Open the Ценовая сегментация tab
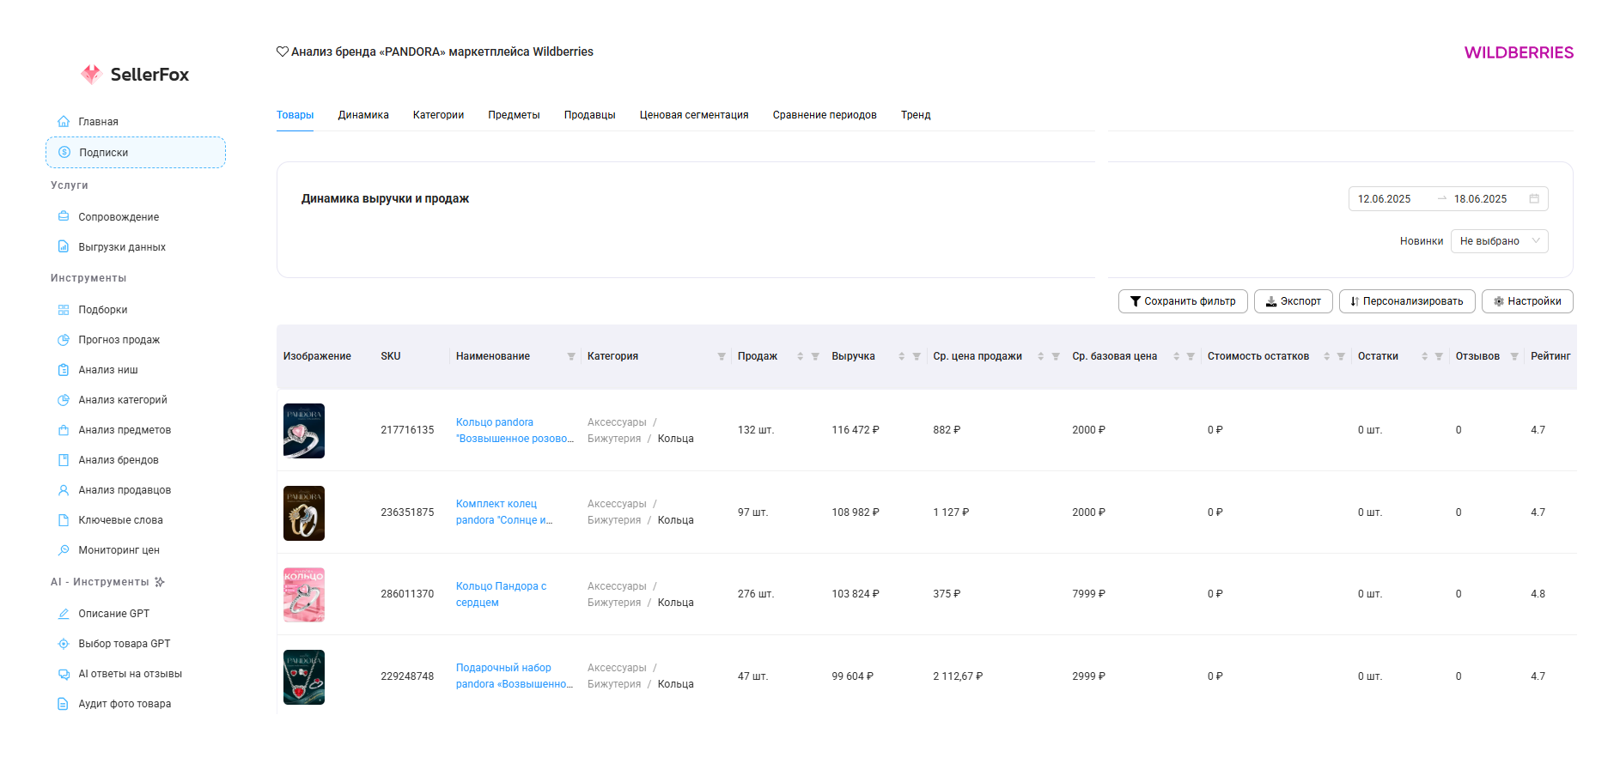 click(694, 115)
